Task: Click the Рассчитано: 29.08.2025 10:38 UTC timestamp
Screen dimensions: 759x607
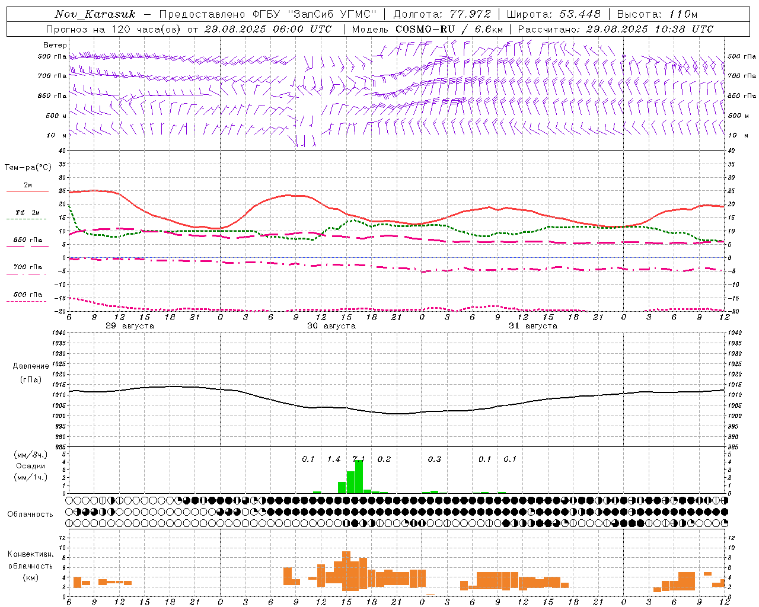Action: coord(616,29)
